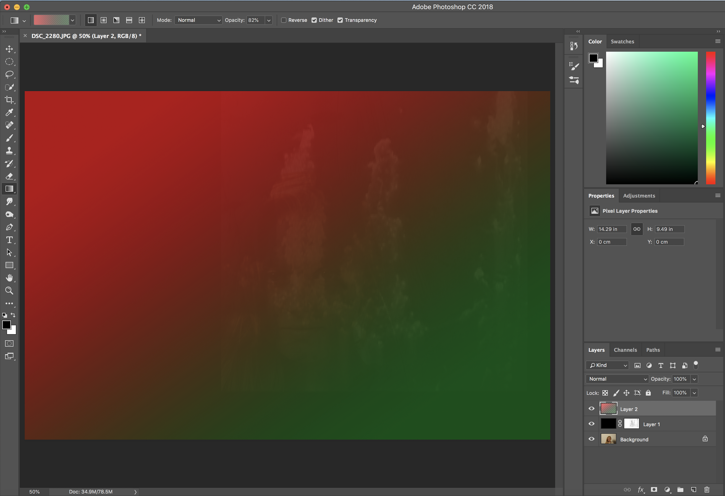
Task: Select the Eraser tool
Action: [x=9, y=176]
